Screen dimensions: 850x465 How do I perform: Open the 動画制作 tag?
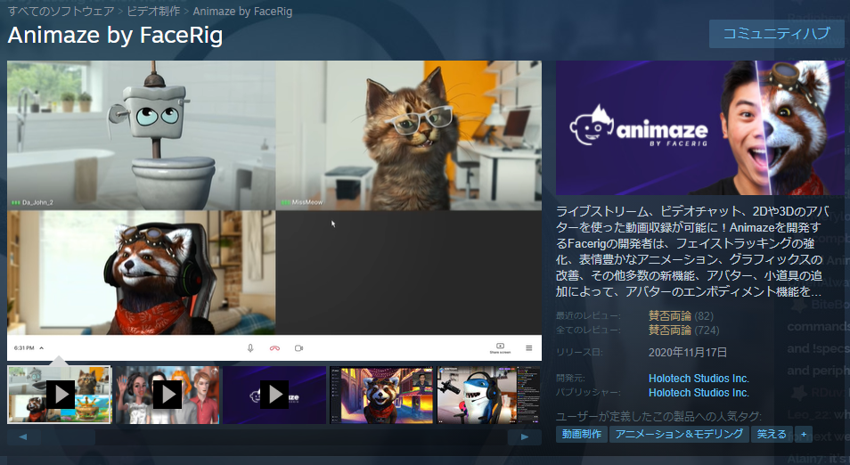tap(582, 434)
